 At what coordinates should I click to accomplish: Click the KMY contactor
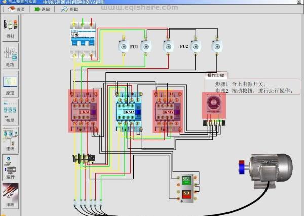(x=169, y=112)
